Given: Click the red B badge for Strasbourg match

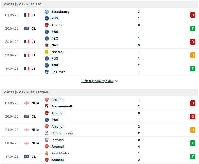Looking at the screenshot, I should click(x=192, y=15).
